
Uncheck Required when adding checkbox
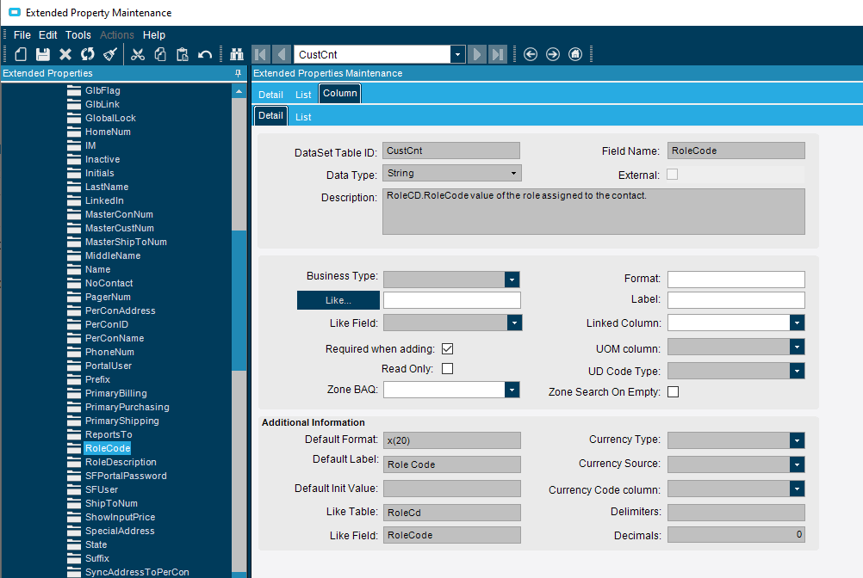(x=448, y=349)
